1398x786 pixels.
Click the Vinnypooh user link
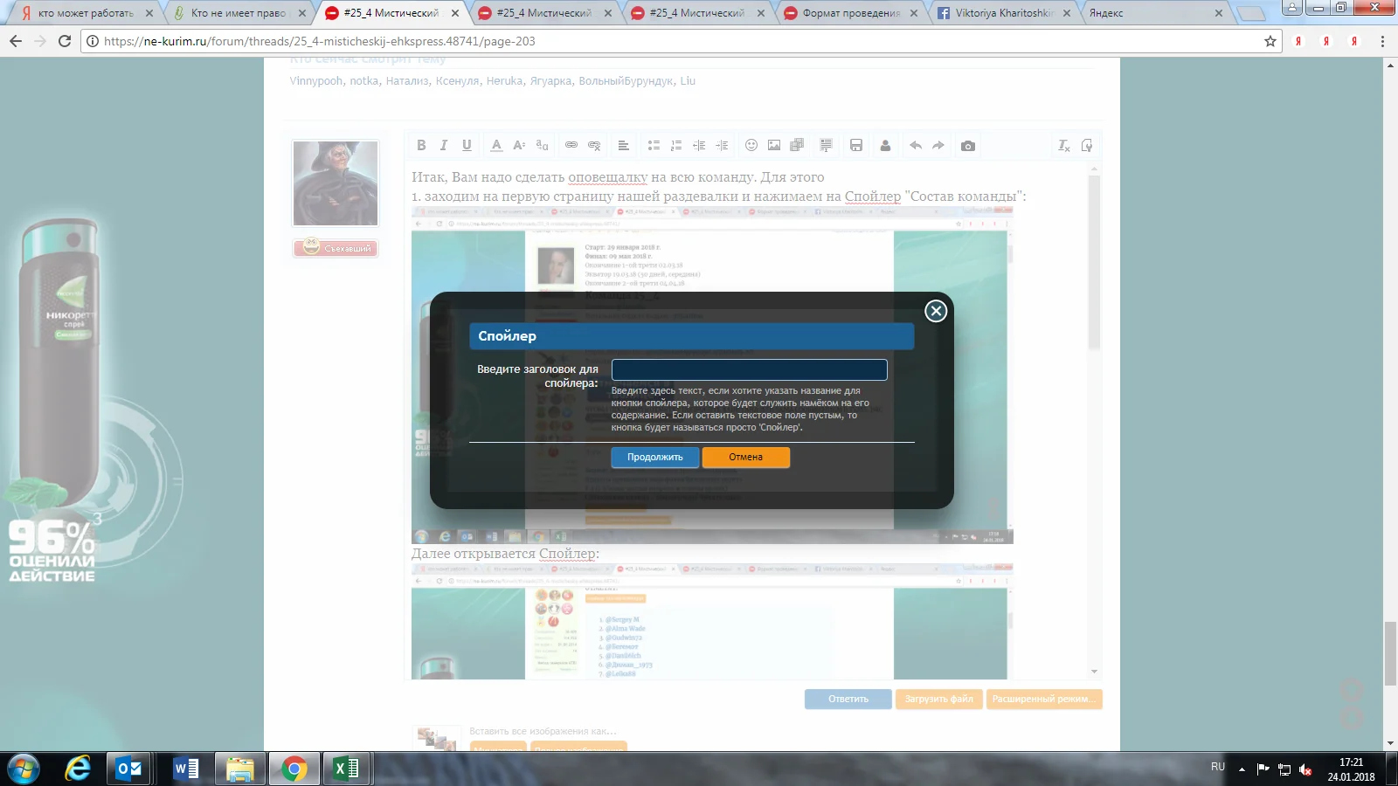pos(316,81)
